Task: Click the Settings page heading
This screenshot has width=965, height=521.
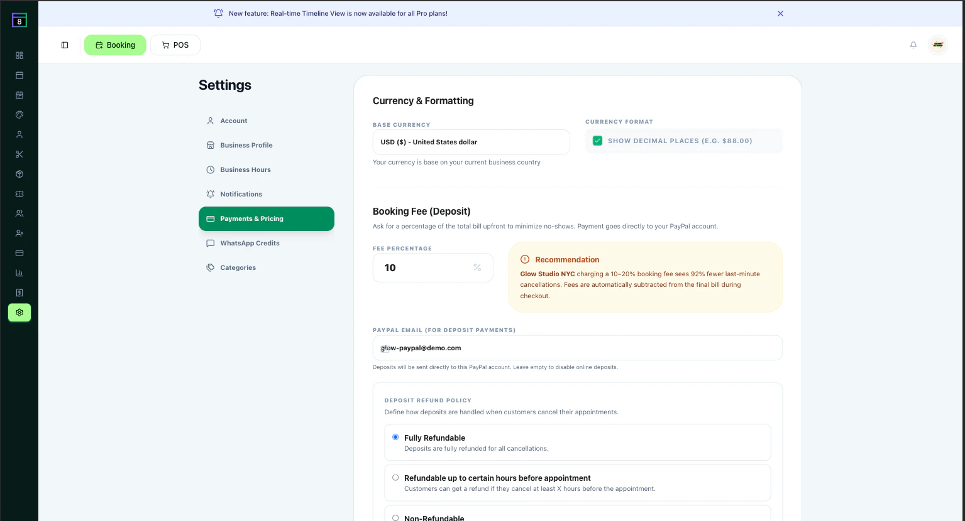Action: click(x=225, y=85)
